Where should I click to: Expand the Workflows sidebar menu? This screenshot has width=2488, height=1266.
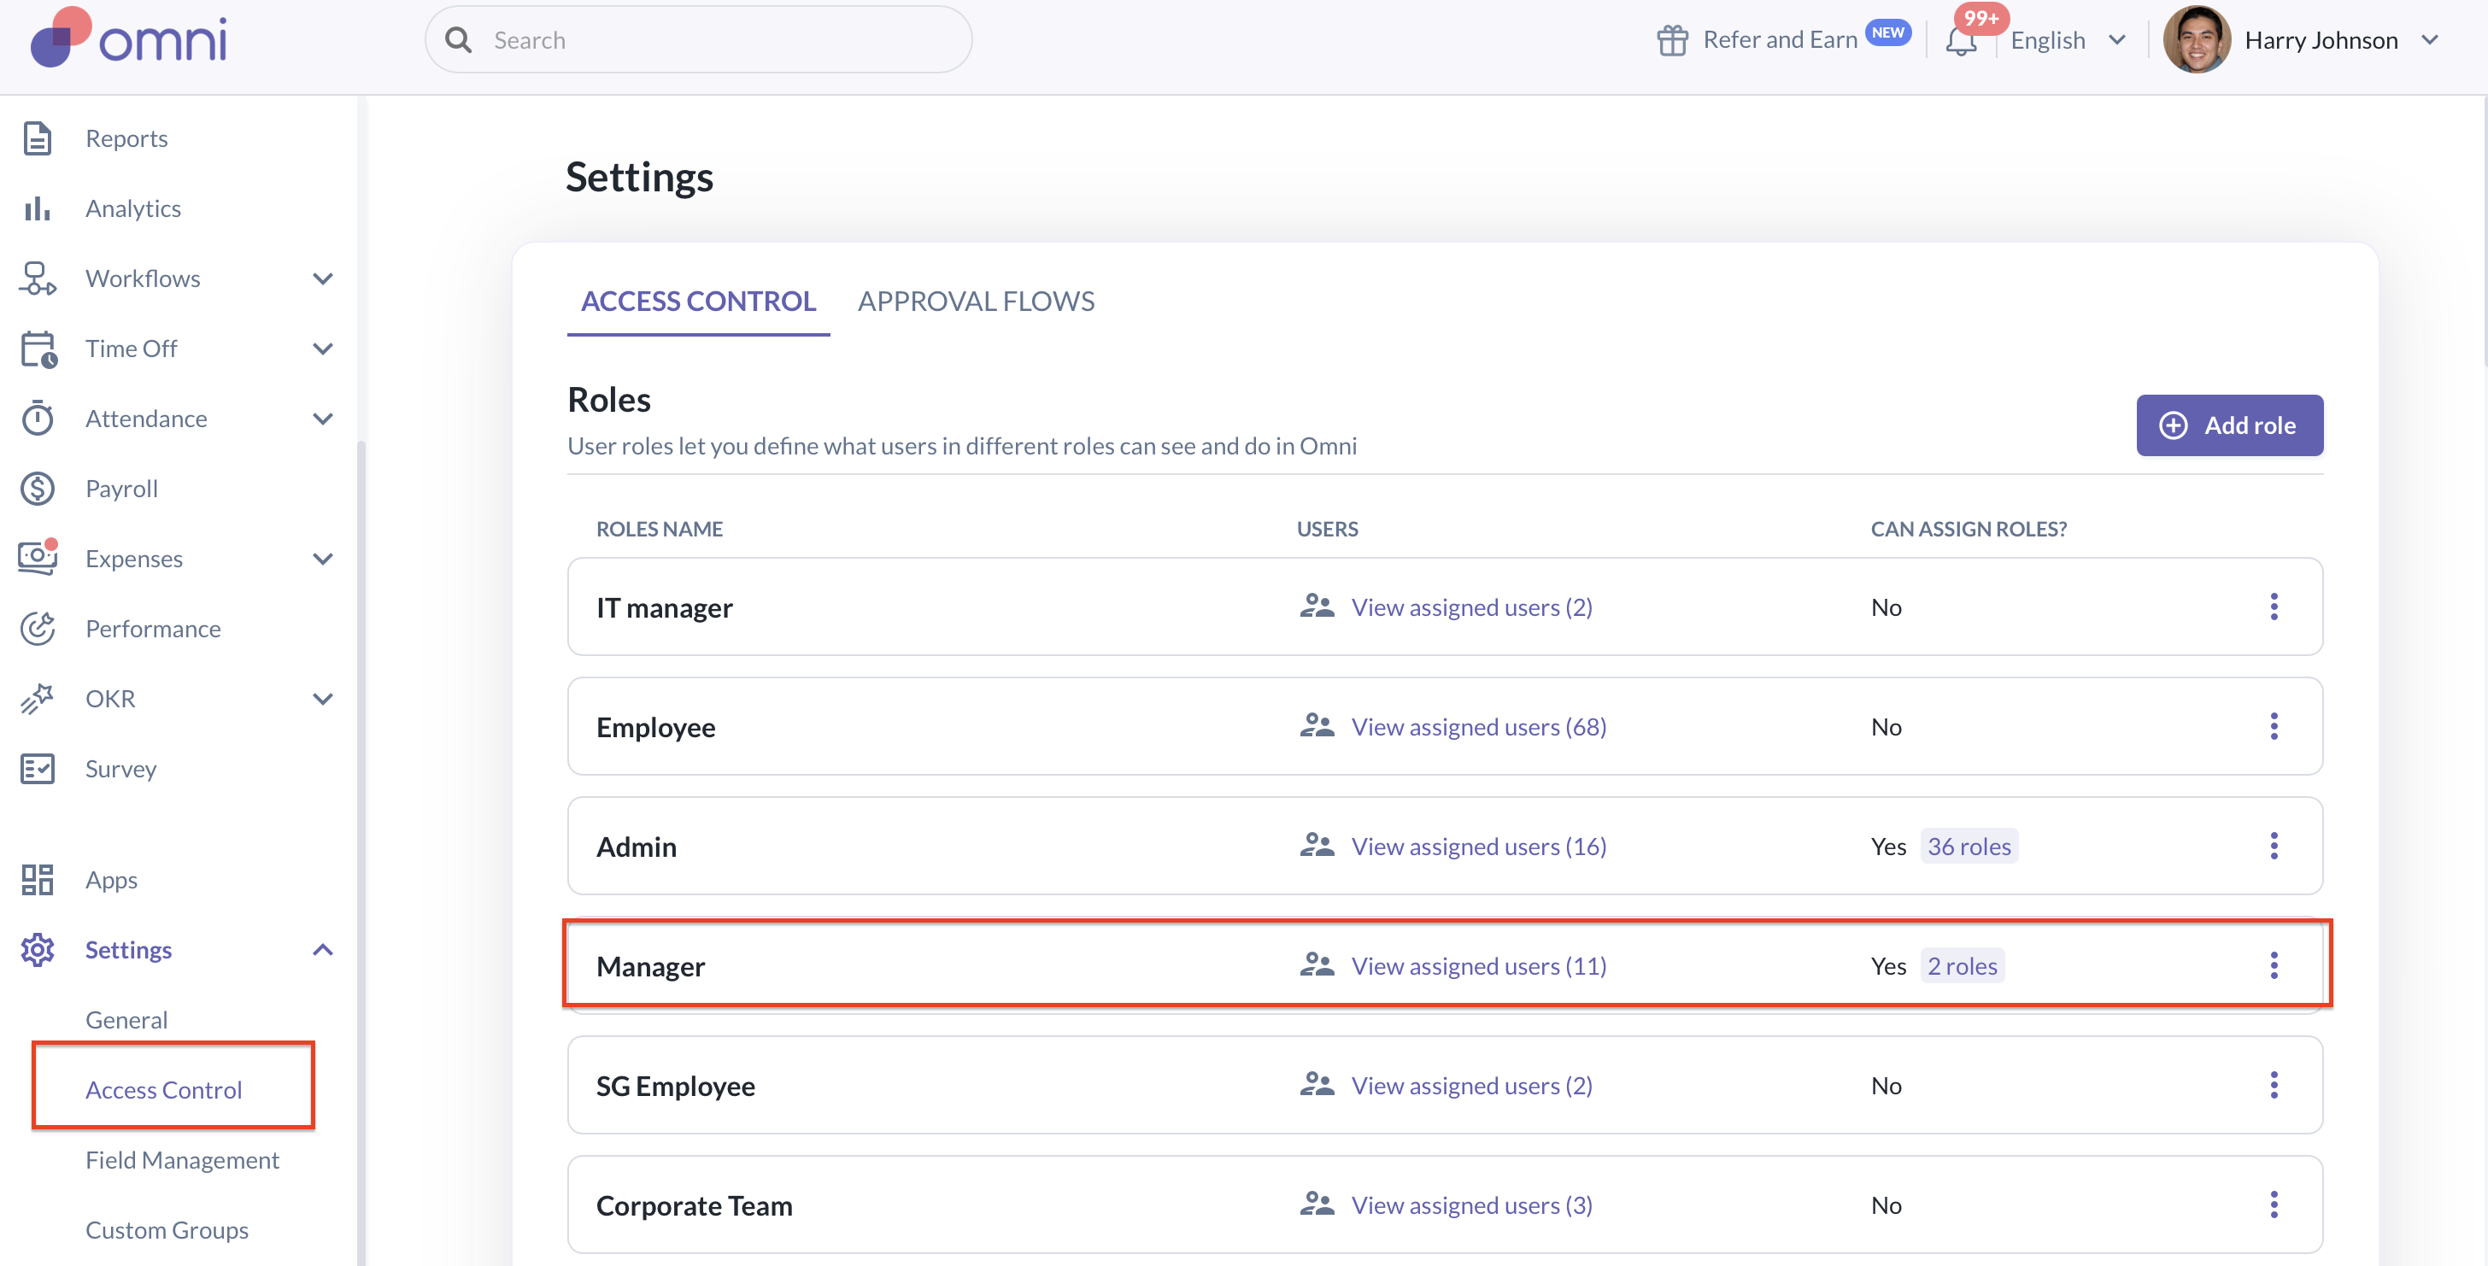click(x=323, y=279)
